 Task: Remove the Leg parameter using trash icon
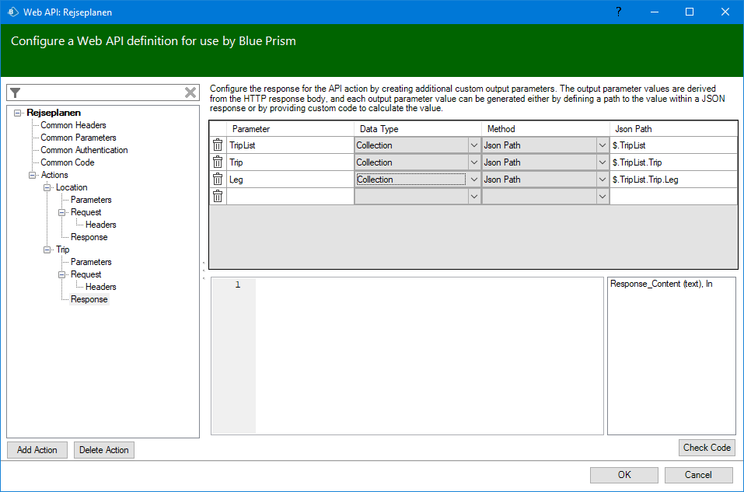coord(218,179)
